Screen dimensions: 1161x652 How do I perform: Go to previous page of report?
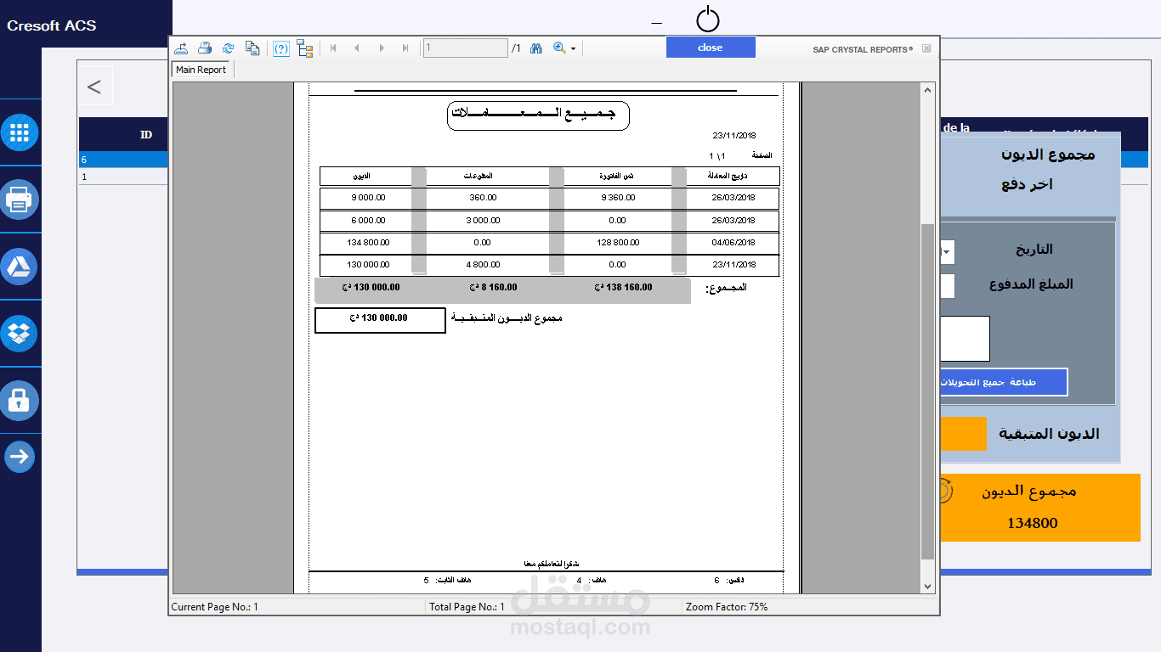pyautogui.click(x=357, y=48)
